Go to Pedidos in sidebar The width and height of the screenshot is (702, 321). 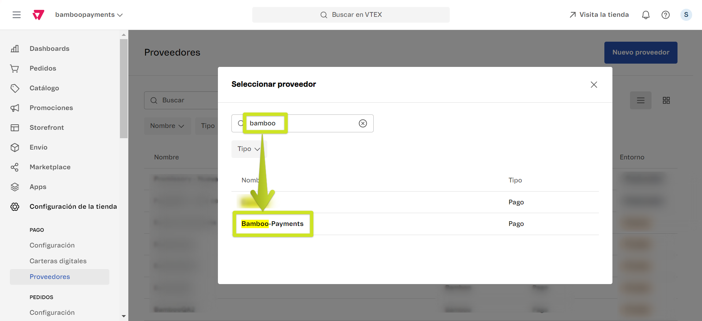(43, 68)
